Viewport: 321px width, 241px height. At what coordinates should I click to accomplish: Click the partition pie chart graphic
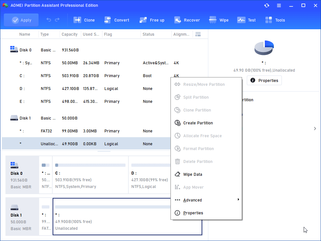[x=264, y=48]
